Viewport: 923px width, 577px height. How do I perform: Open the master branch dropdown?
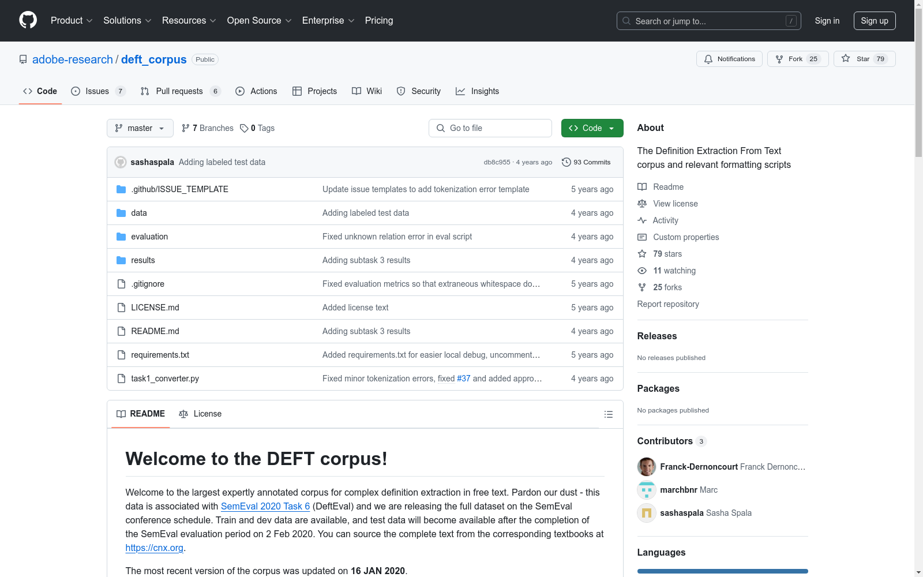click(x=140, y=128)
